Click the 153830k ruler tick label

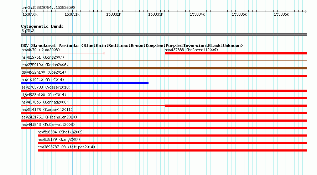pos(30,14)
